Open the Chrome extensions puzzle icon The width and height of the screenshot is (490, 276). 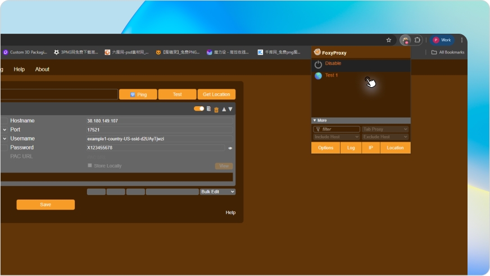click(x=418, y=40)
